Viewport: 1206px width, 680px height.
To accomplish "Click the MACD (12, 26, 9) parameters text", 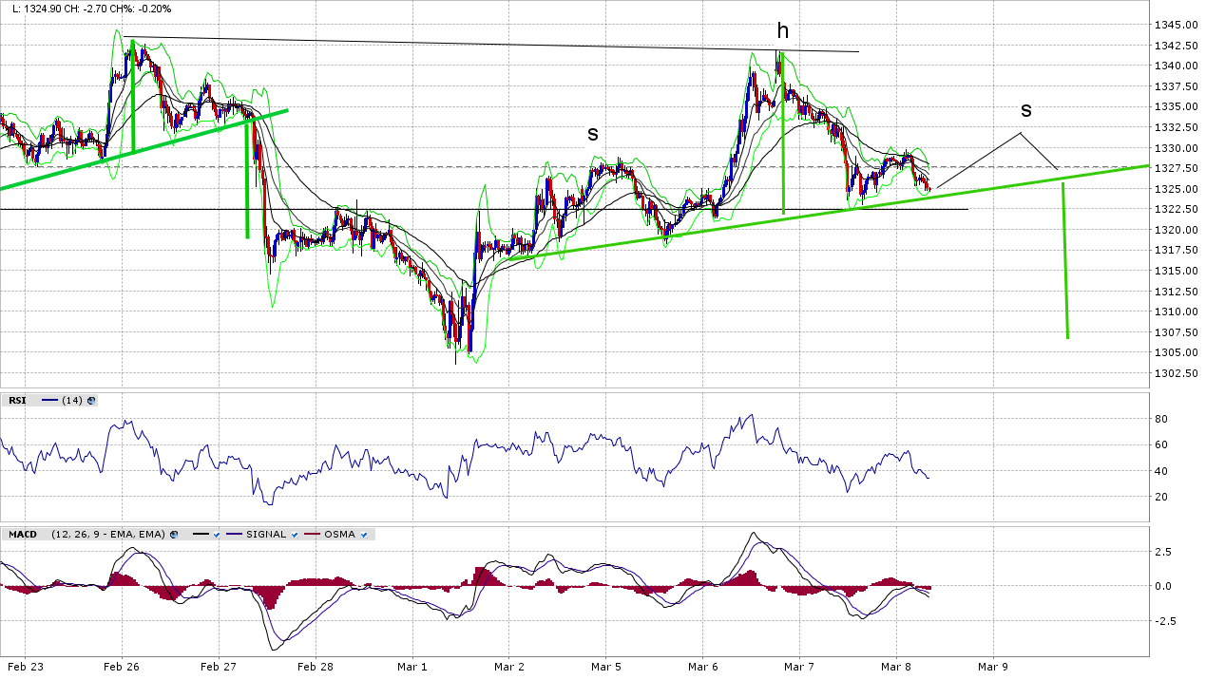I will click(x=108, y=535).
